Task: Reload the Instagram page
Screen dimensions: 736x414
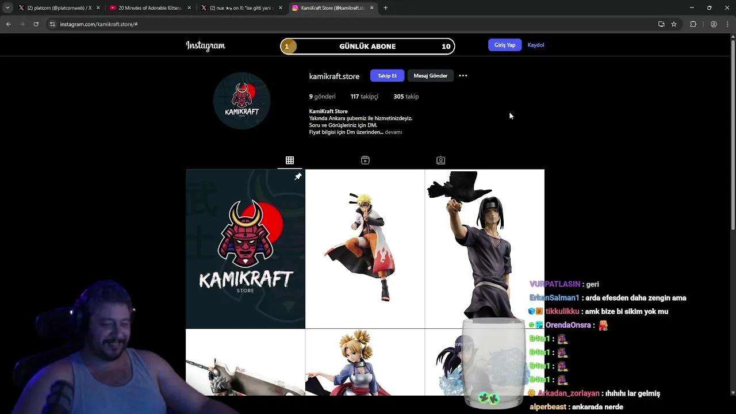Action: pos(36,24)
